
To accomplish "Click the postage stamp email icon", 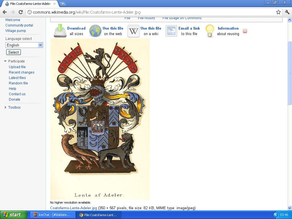I will click(171, 31).
